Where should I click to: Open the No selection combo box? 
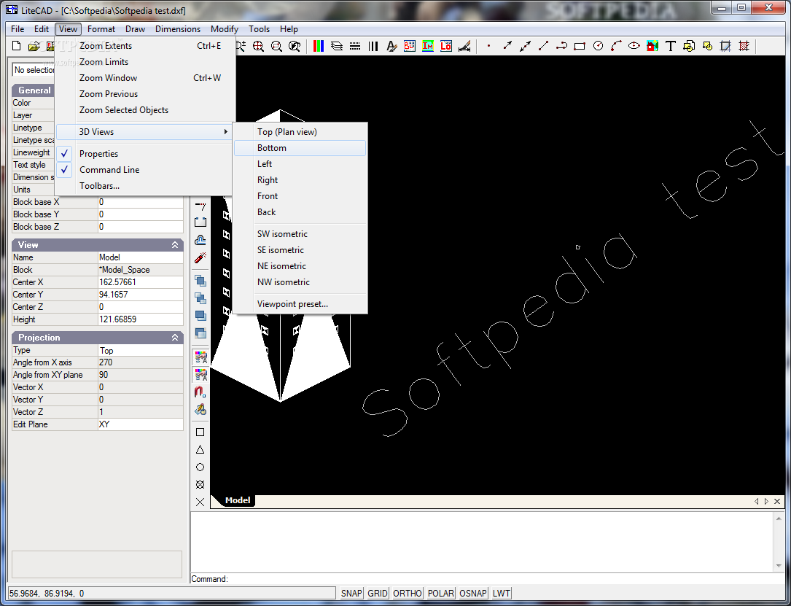pyautogui.click(x=34, y=69)
